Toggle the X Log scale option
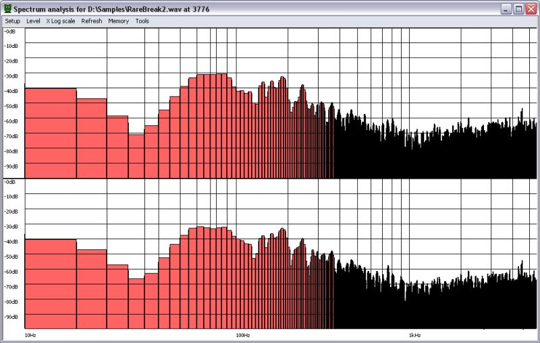Viewport: 540px width, 343px height. pos(61,21)
